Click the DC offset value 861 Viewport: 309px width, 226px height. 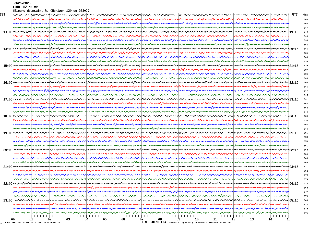coord(306,146)
